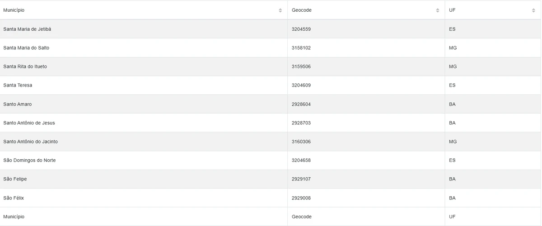Click the Município column header
Screen dimensions: 542x226
pos(14,10)
